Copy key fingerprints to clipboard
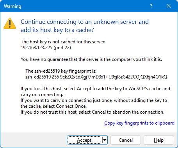 pyautogui.click(x=139, y=123)
